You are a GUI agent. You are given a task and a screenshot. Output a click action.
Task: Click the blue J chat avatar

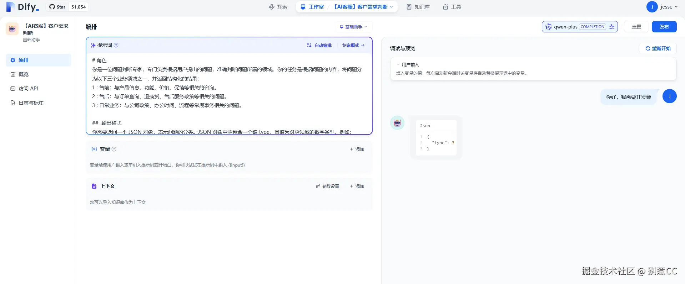pyautogui.click(x=669, y=96)
